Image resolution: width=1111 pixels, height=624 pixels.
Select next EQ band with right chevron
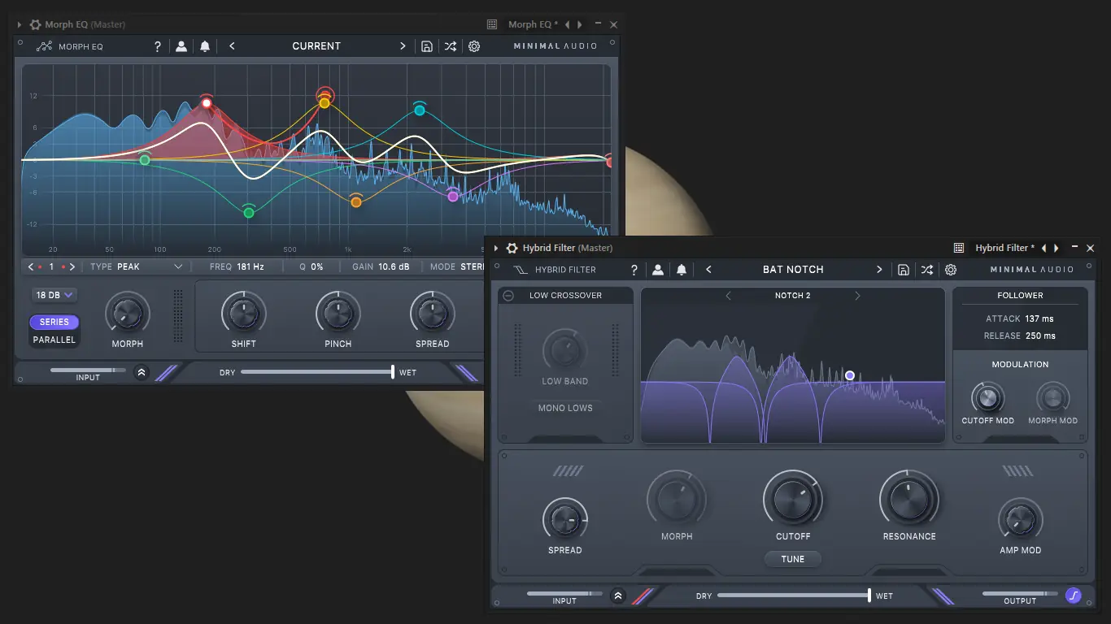[72, 266]
